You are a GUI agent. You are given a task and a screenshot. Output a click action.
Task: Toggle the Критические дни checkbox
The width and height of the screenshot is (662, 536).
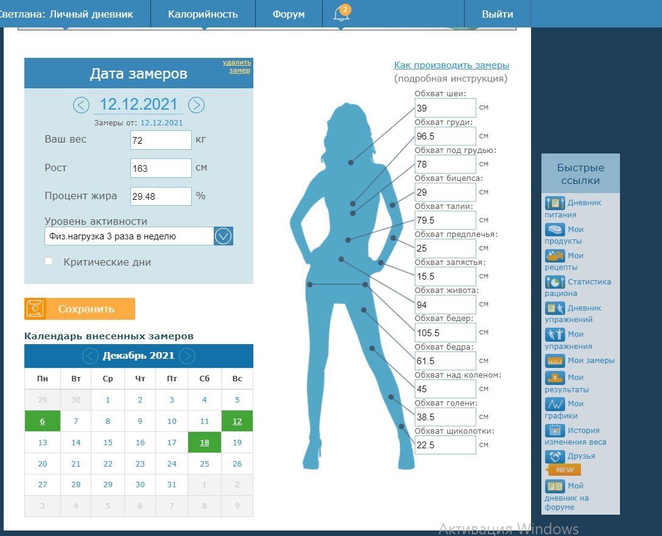point(49,261)
